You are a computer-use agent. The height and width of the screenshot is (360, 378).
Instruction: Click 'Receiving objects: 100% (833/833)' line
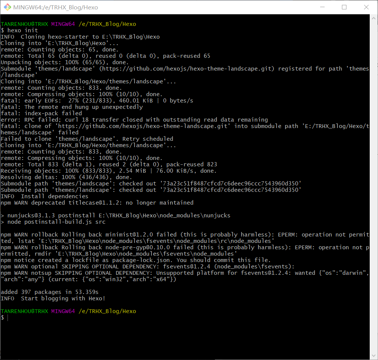coord(109,171)
